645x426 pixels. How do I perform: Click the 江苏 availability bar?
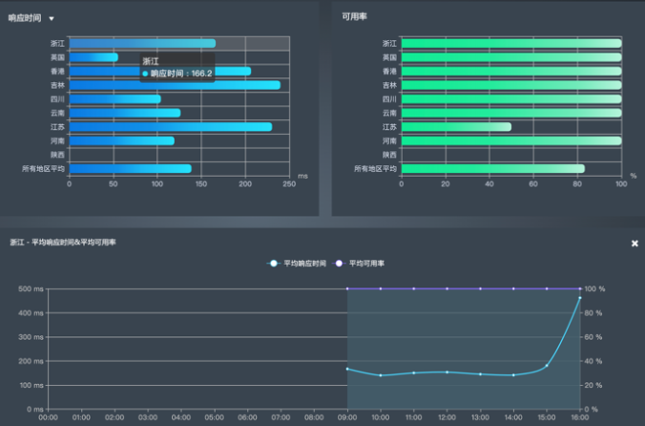click(x=456, y=127)
